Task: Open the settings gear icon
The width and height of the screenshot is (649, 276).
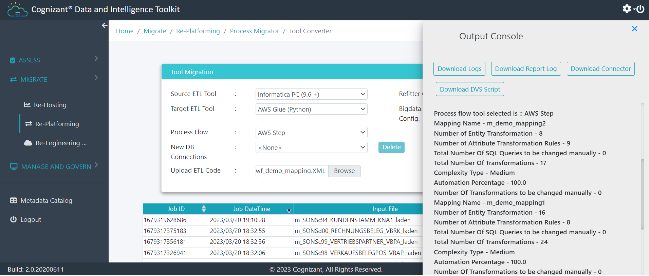Action: [x=627, y=8]
